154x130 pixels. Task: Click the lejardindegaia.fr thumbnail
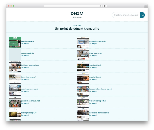coord(15,78)
